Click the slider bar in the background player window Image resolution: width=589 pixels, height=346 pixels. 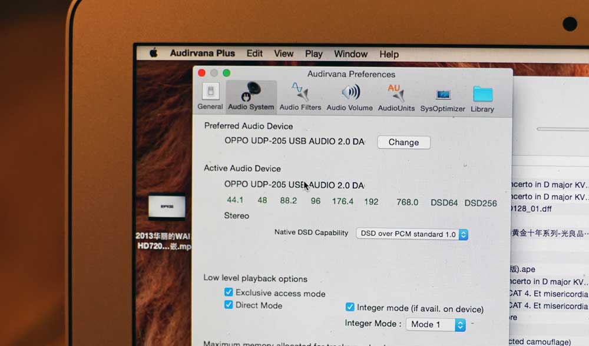coord(562,129)
